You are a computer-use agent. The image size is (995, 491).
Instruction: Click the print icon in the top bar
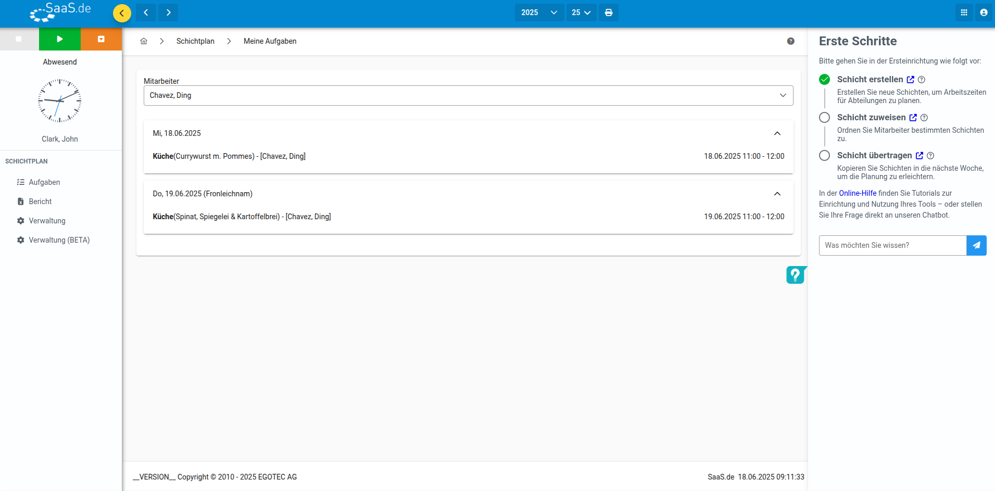[x=609, y=12]
